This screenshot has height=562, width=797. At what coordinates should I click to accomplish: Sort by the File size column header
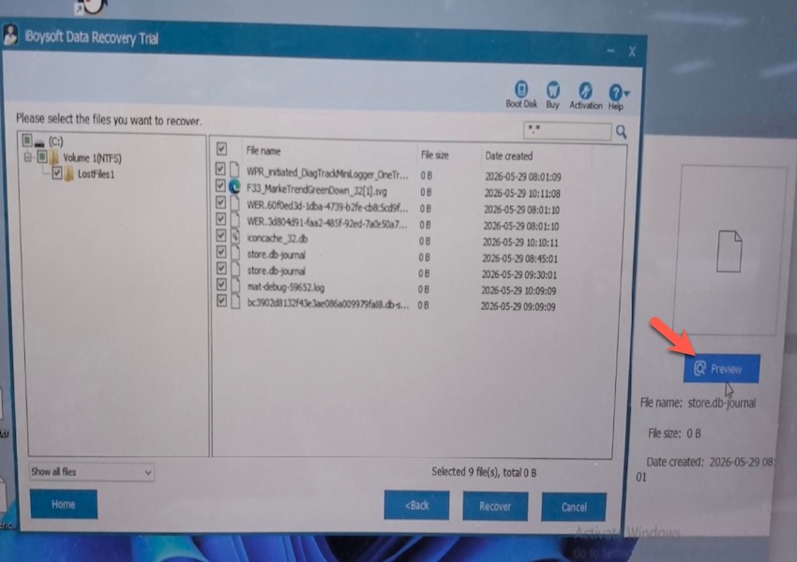pyautogui.click(x=434, y=155)
